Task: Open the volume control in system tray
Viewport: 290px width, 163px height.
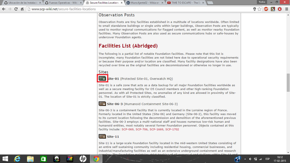Action: click(x=250, y=159)
